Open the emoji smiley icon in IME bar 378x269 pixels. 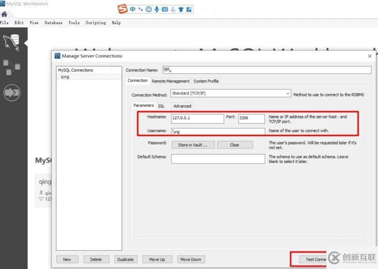(149, 9)
